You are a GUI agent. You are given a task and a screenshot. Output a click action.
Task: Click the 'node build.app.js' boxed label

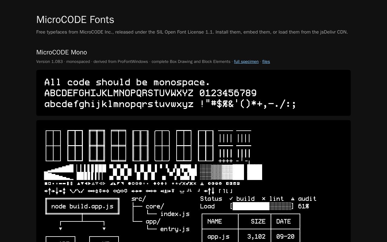point(82,206)
